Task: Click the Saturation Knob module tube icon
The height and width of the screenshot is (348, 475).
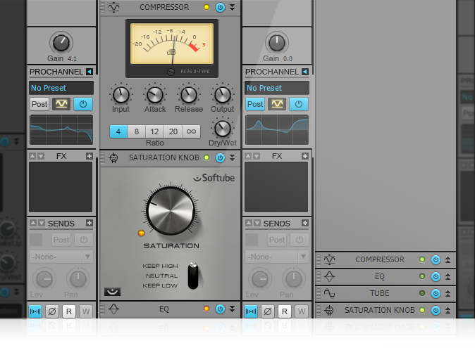Action: tap(113, 157)
